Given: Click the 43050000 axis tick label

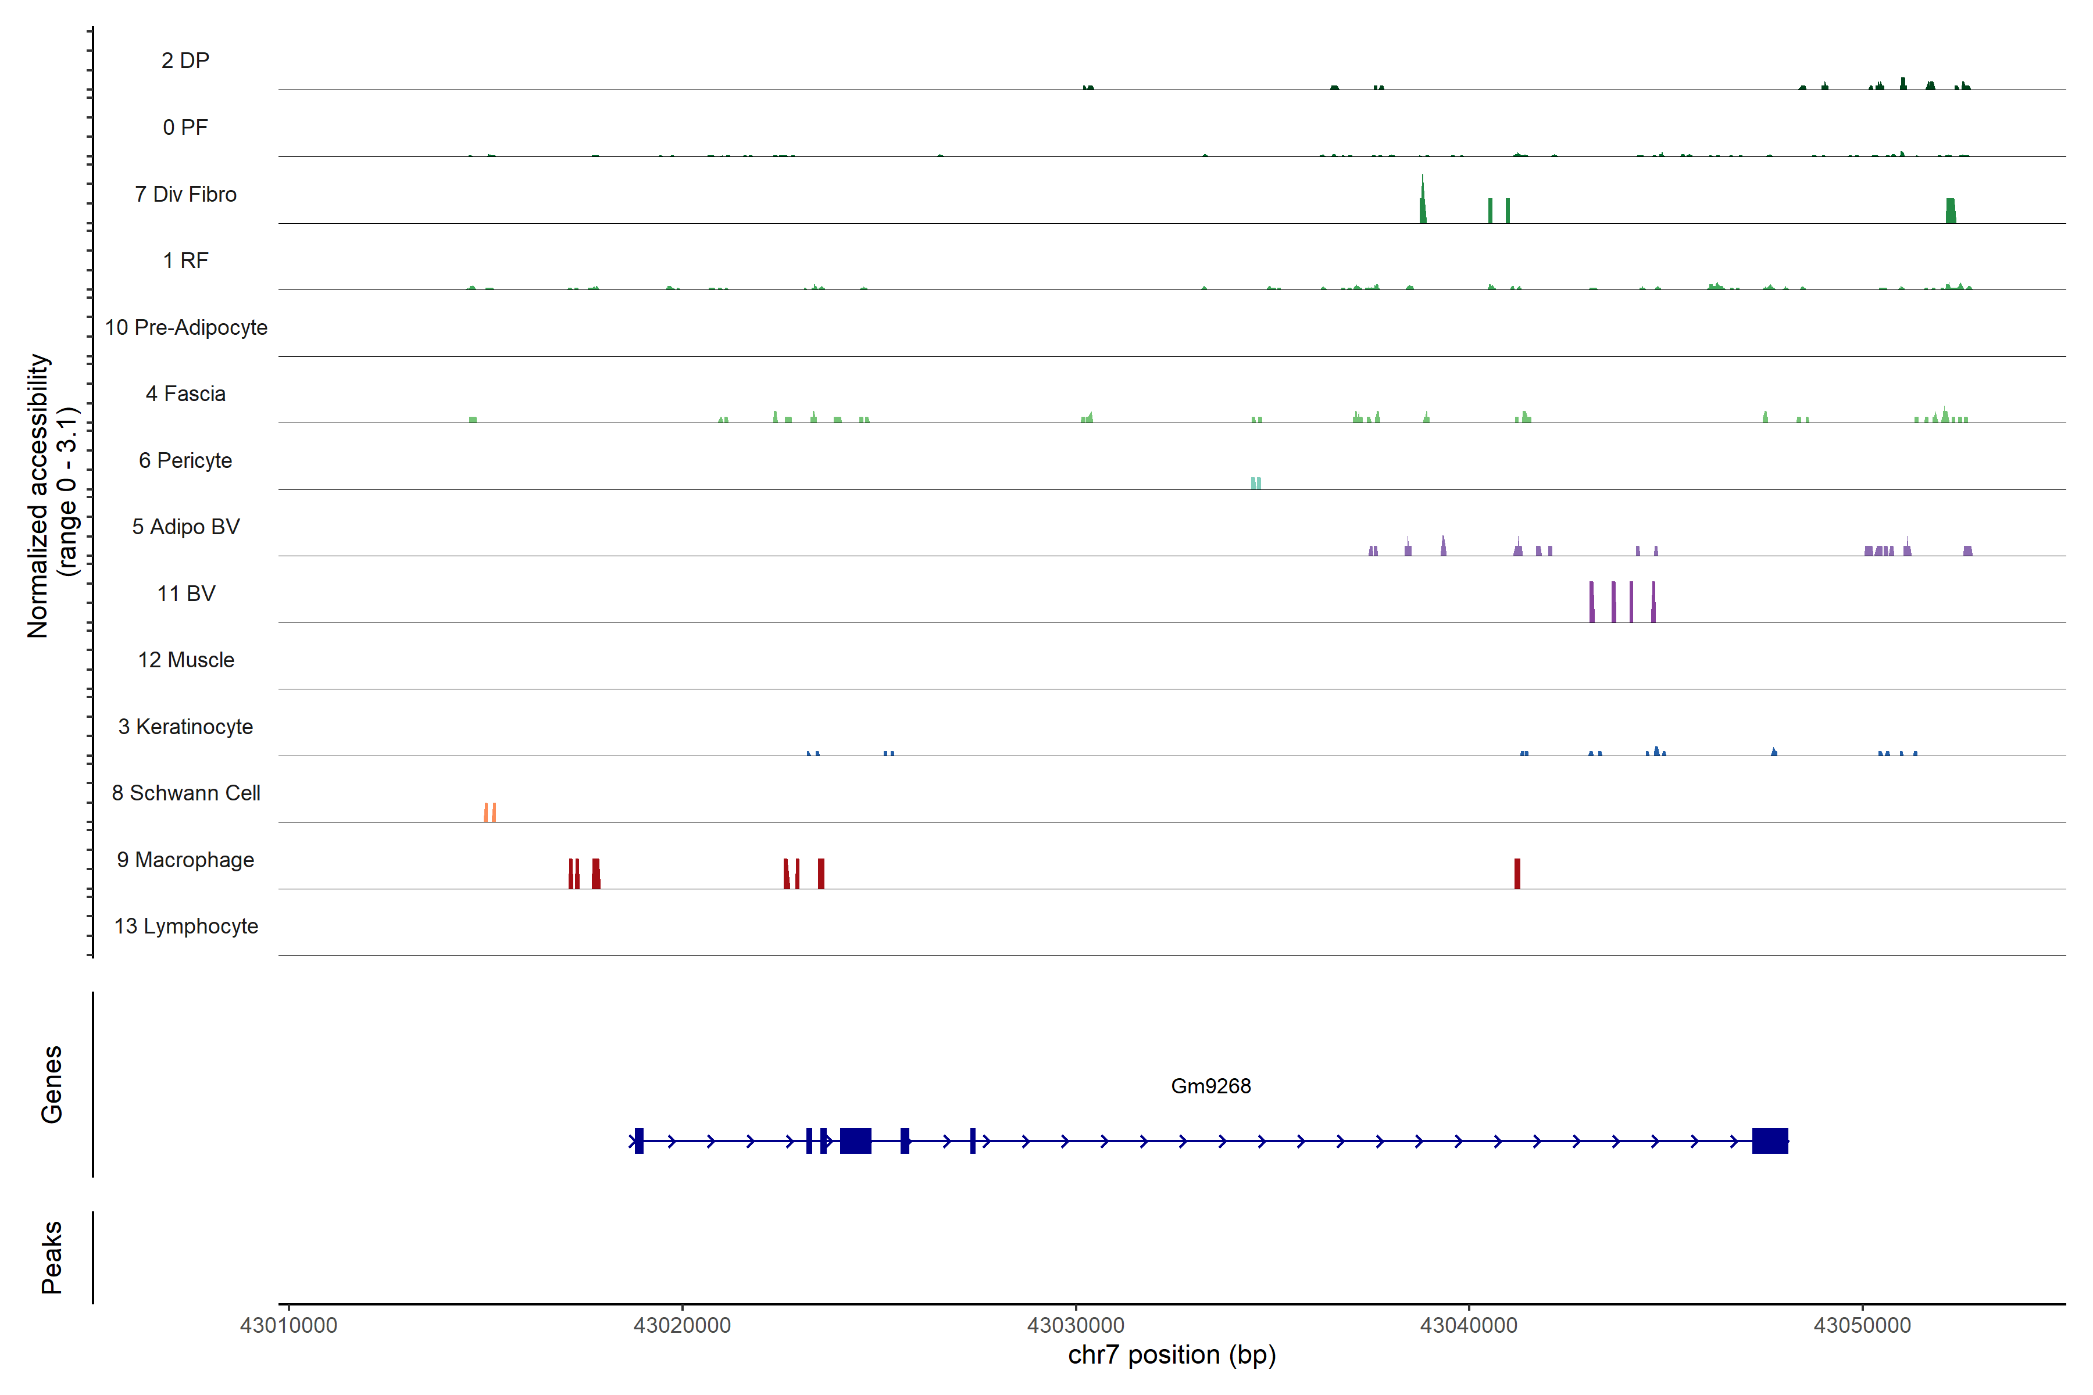Looking at the screenshot, I should pos(1862,1325).
